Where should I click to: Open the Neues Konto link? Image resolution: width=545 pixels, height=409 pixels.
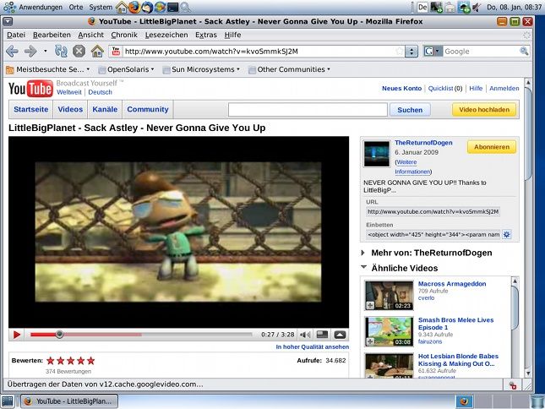tap(402, 88)
